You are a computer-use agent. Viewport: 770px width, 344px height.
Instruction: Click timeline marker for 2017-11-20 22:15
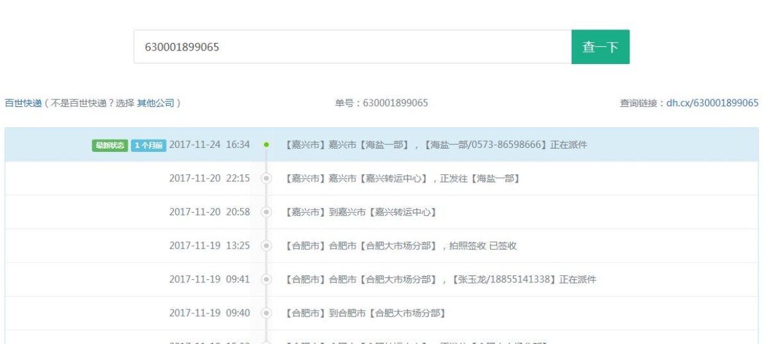266,179
